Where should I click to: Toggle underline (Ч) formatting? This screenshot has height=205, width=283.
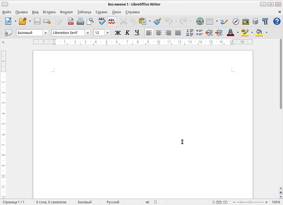[137, 32]
